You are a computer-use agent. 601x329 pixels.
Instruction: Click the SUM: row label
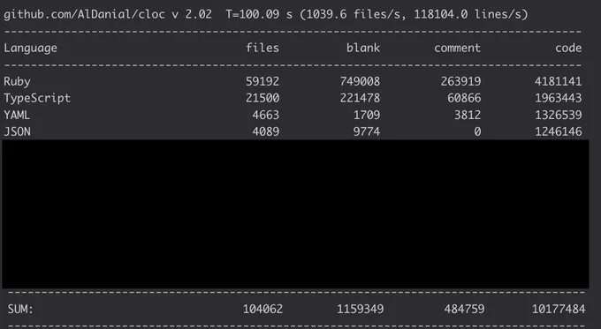20,309
